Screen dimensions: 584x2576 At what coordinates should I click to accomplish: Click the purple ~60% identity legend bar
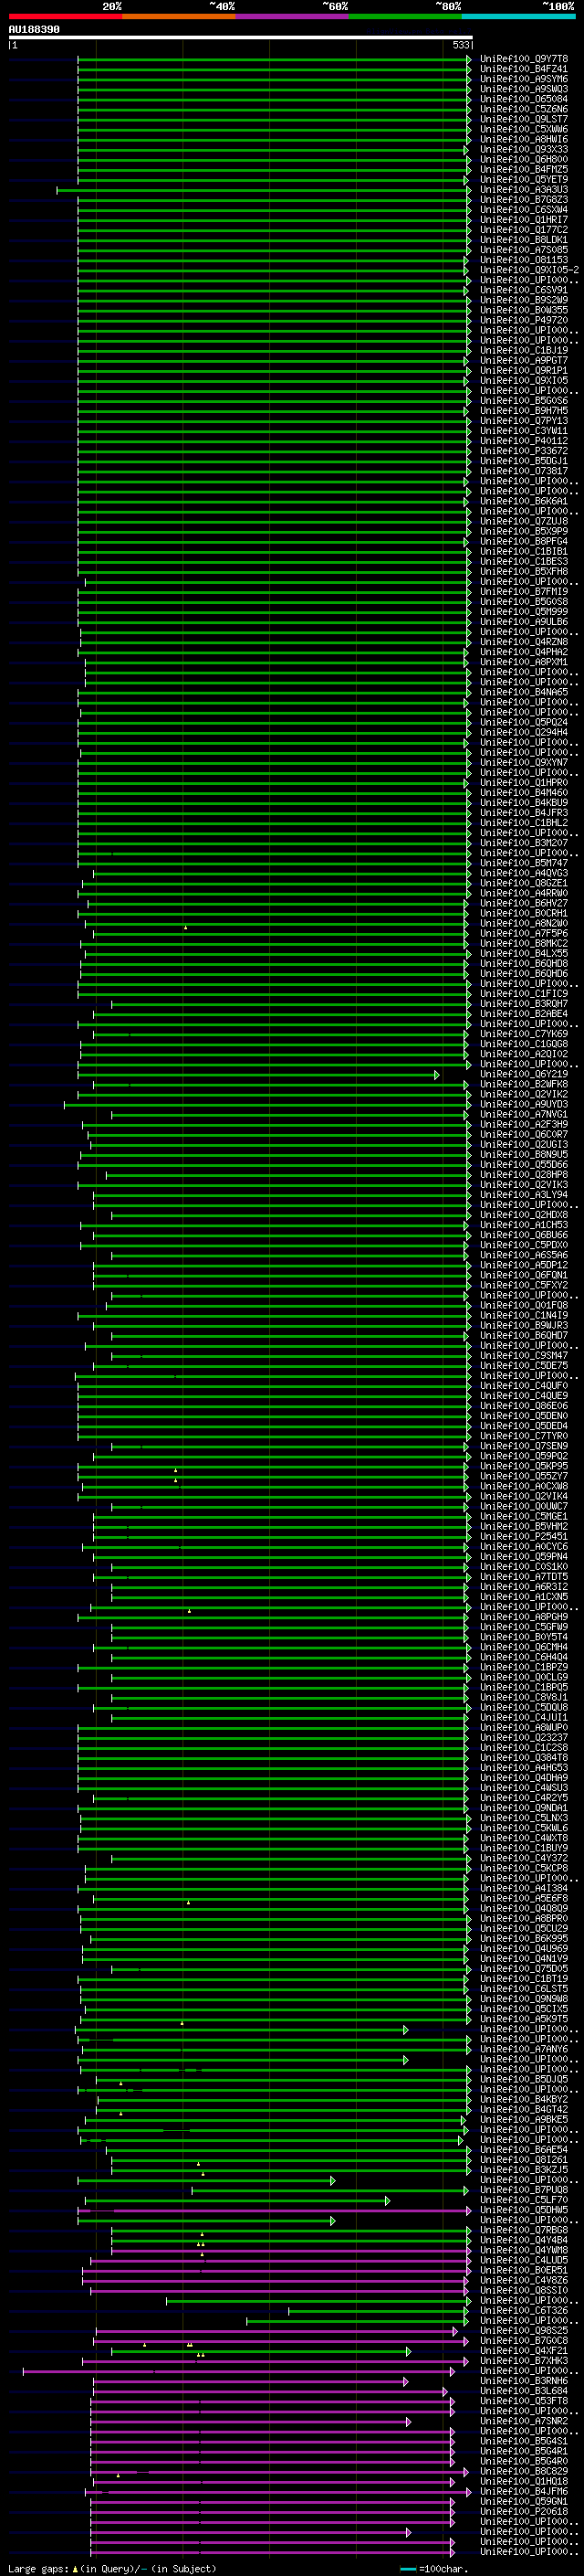pos(293,16)
